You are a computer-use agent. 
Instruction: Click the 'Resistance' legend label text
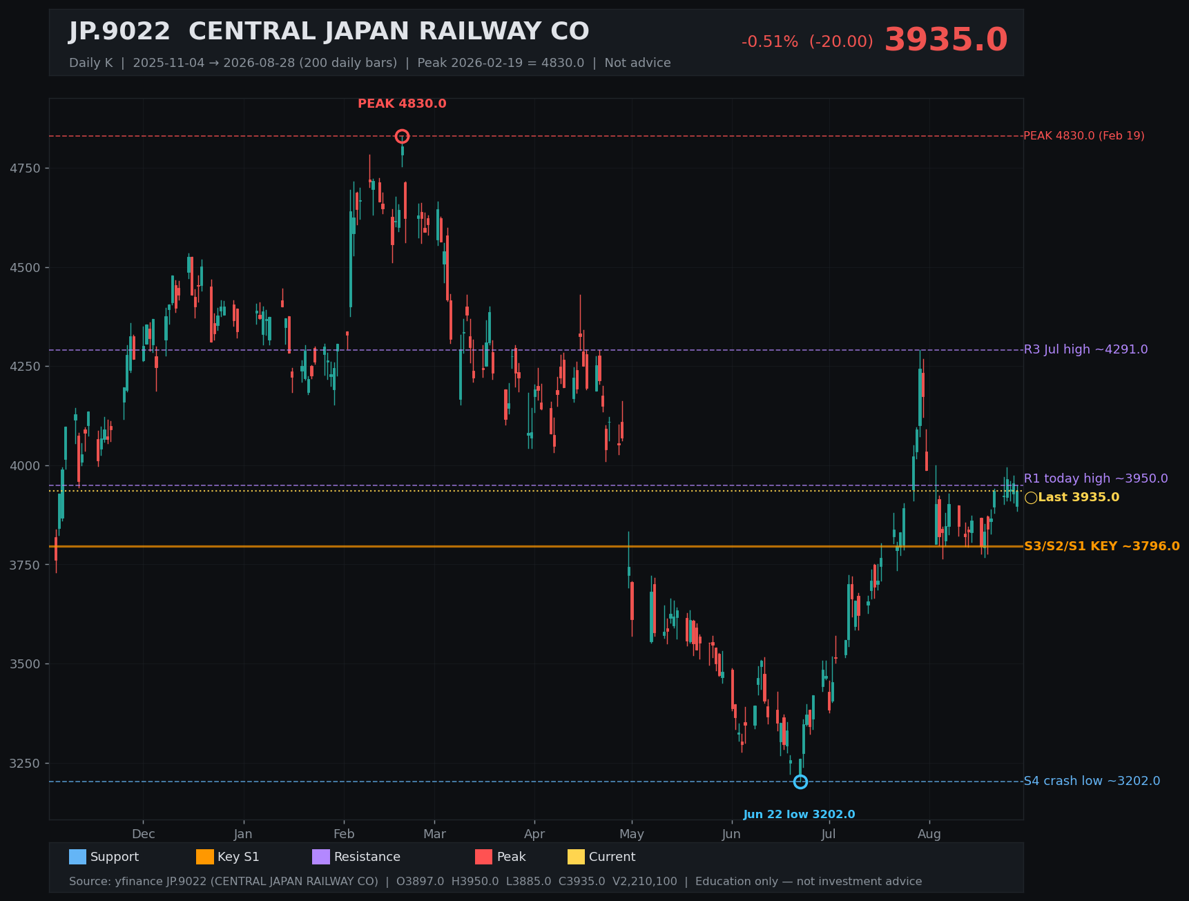367,857
